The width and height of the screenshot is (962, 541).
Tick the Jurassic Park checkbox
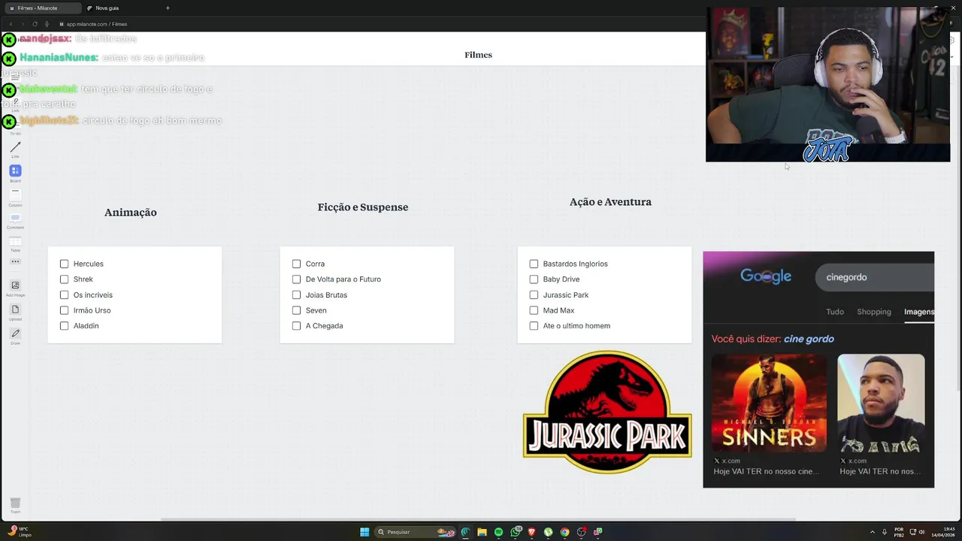(534, 295)
